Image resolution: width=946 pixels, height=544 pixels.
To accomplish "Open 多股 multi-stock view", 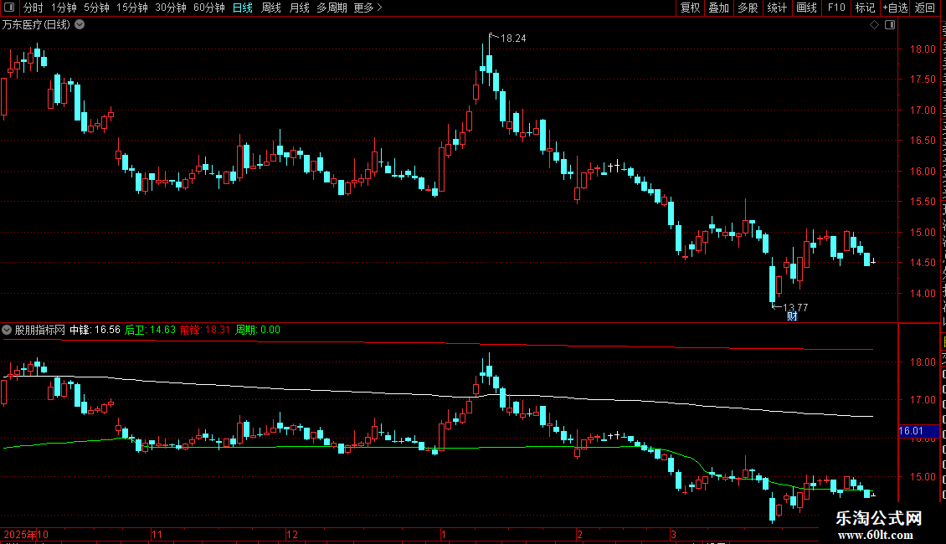I will click(748, 8).
